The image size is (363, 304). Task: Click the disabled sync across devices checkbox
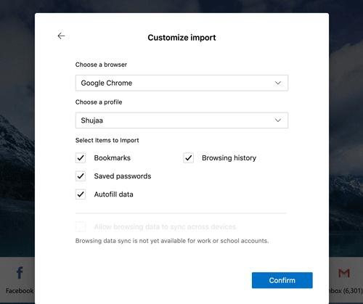pos(81,227)
